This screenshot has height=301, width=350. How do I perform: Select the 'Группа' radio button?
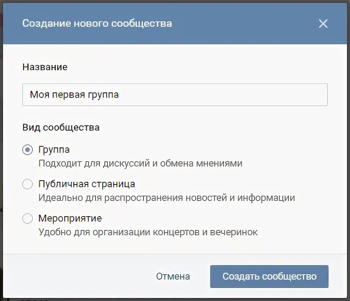pyautogui.click(x=28, y=150)
